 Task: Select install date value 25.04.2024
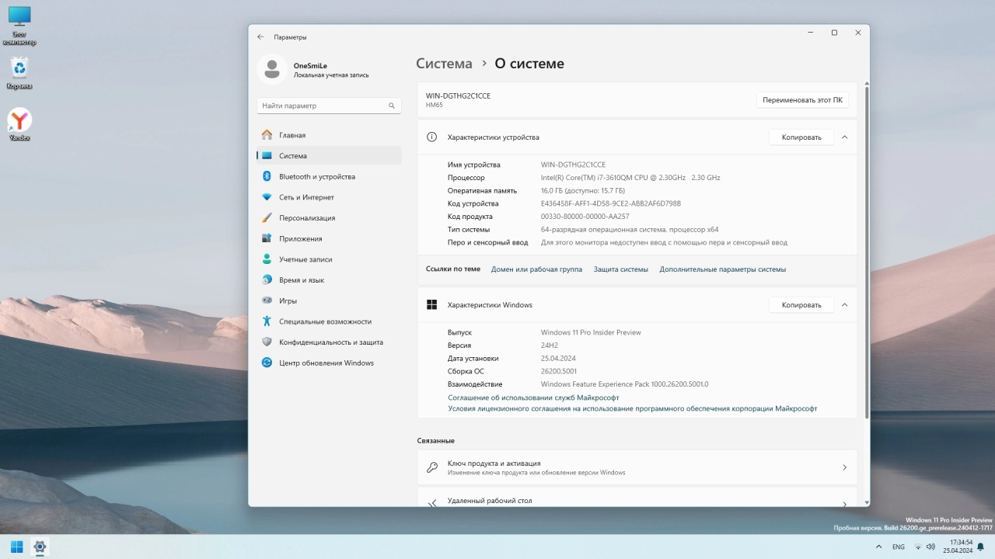[558, 359]
